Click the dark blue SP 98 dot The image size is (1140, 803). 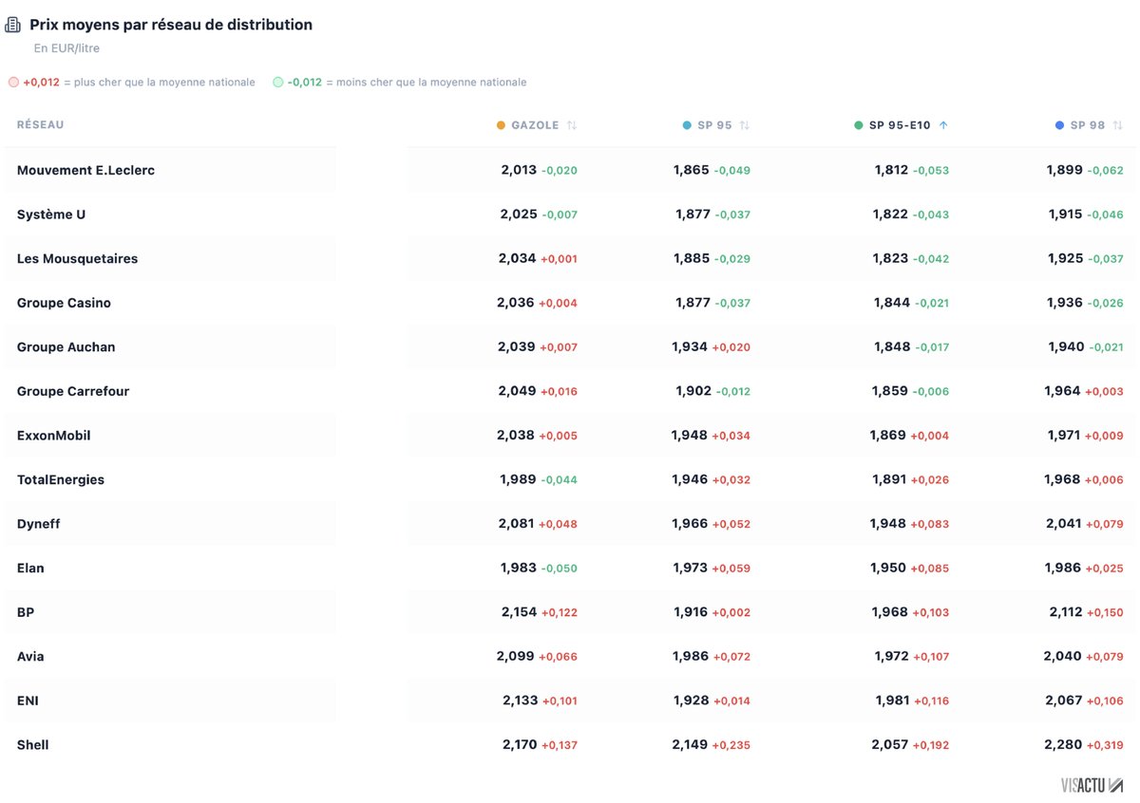point(1059,125)
